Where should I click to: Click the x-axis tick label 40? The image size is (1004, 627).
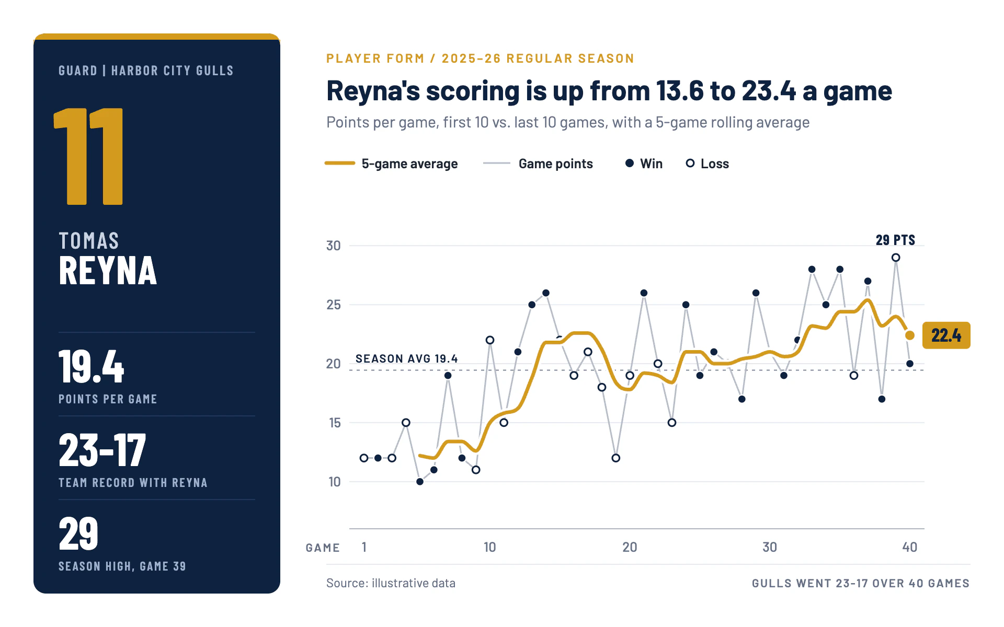tap(910, 547)
